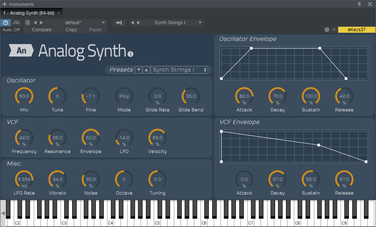Viewport: 376px width, 227px height.
Task: Click the An logo badge
Action: [x=21, y=50]
